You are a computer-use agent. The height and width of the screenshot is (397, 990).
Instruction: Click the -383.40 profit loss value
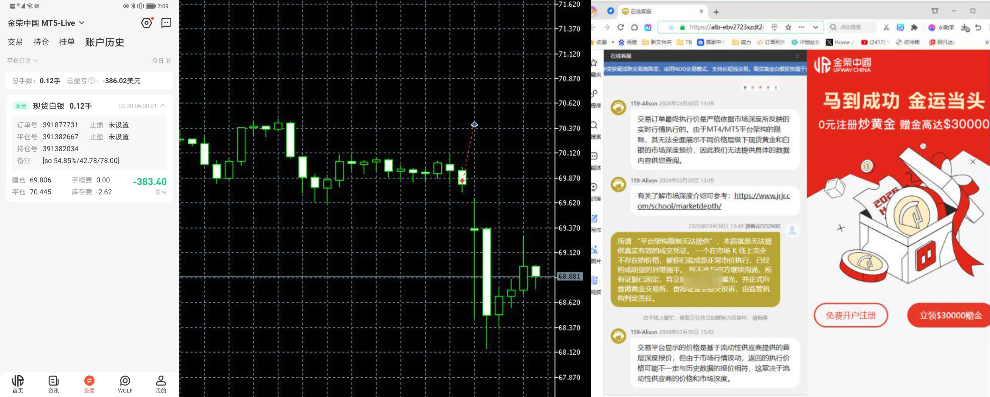(x=150, y=182)
